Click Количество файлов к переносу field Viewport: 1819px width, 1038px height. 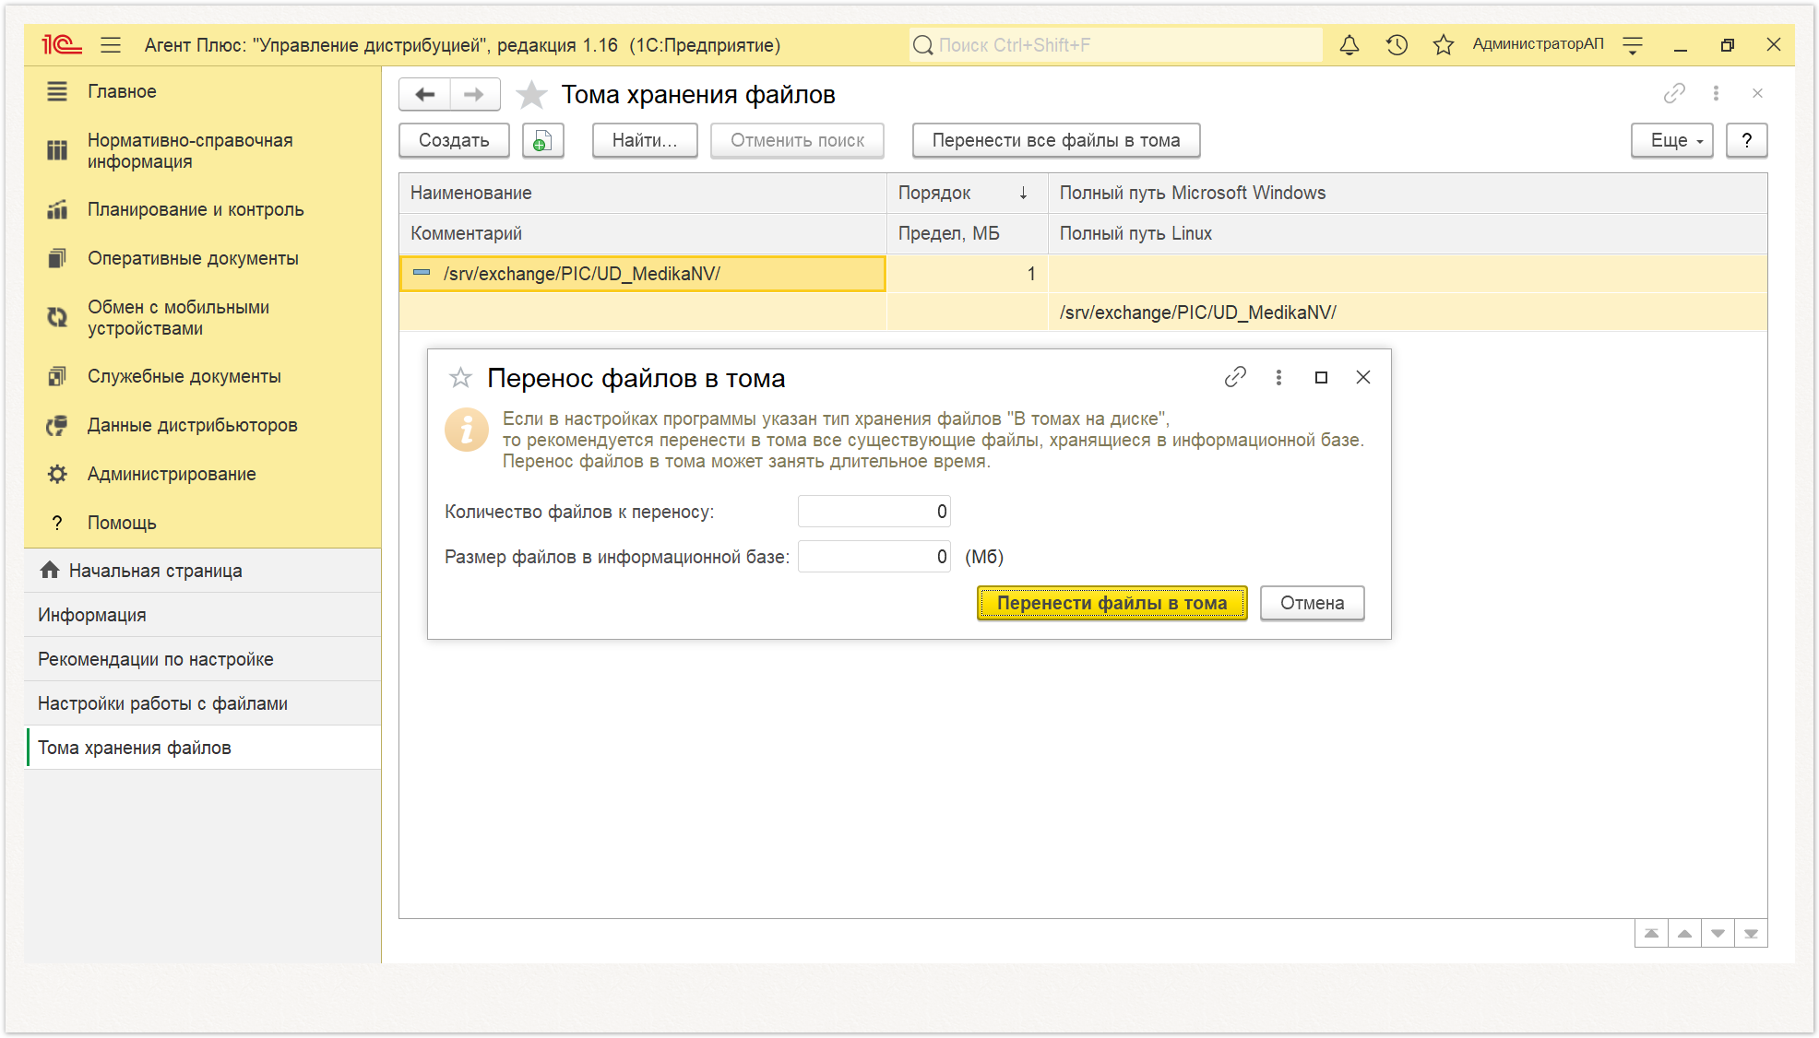(874, 512)
